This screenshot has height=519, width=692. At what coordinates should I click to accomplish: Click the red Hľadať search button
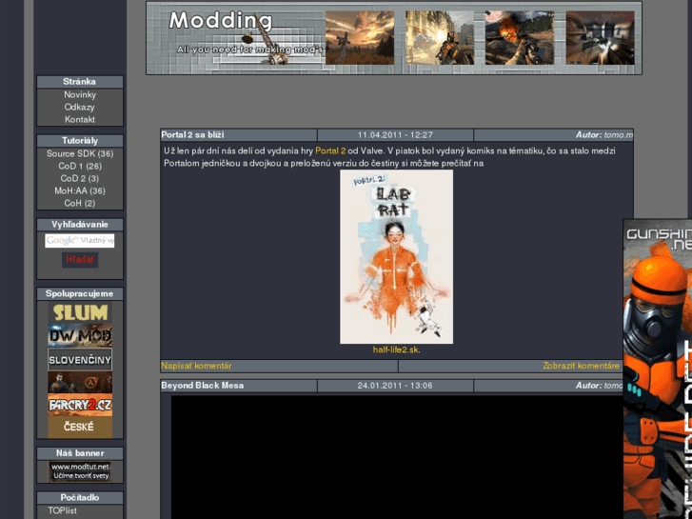click(x=80, y=260)
